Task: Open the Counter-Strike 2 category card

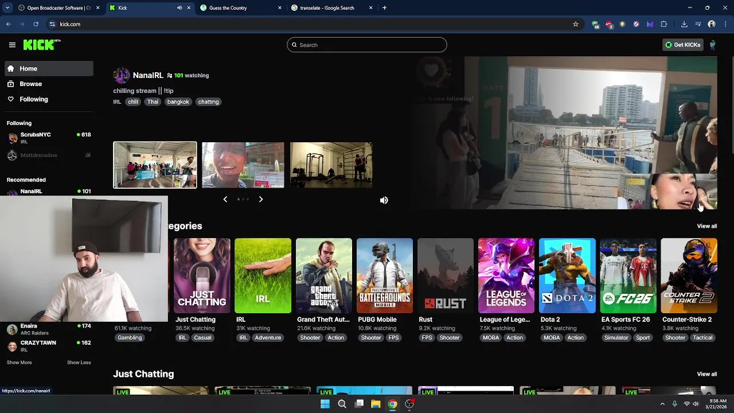Action: pyautogui.click(x=689, y=276)
